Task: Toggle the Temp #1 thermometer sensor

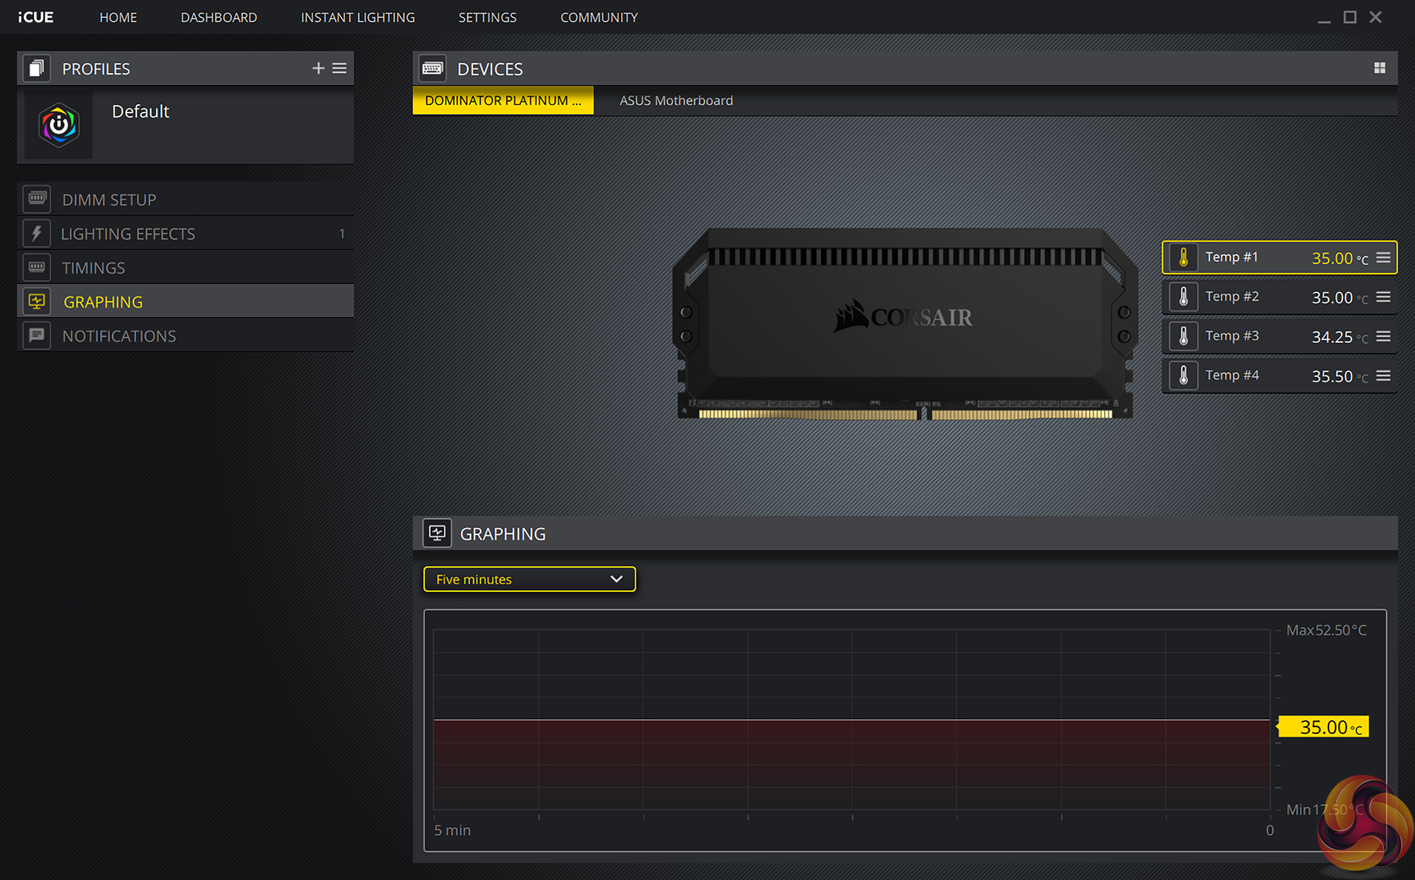Action: 1184,257
